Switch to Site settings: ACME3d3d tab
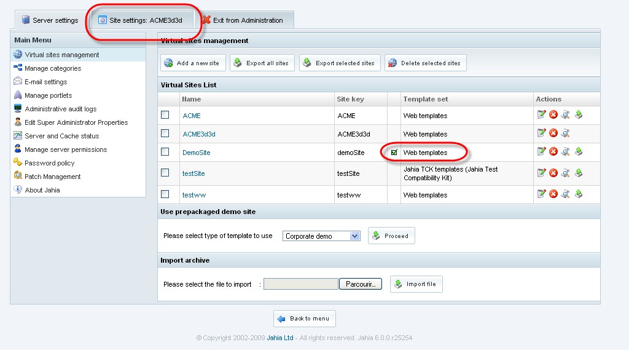The height and width of the screenshot is (350, 629). click(142, 20)
